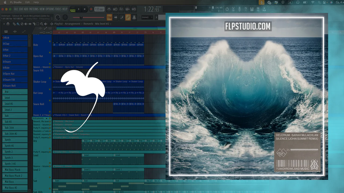Toggle wait for input before playing

click(x=115, y=9)
